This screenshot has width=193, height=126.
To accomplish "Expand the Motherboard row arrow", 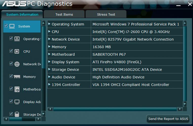I will [x=49, y=54].
